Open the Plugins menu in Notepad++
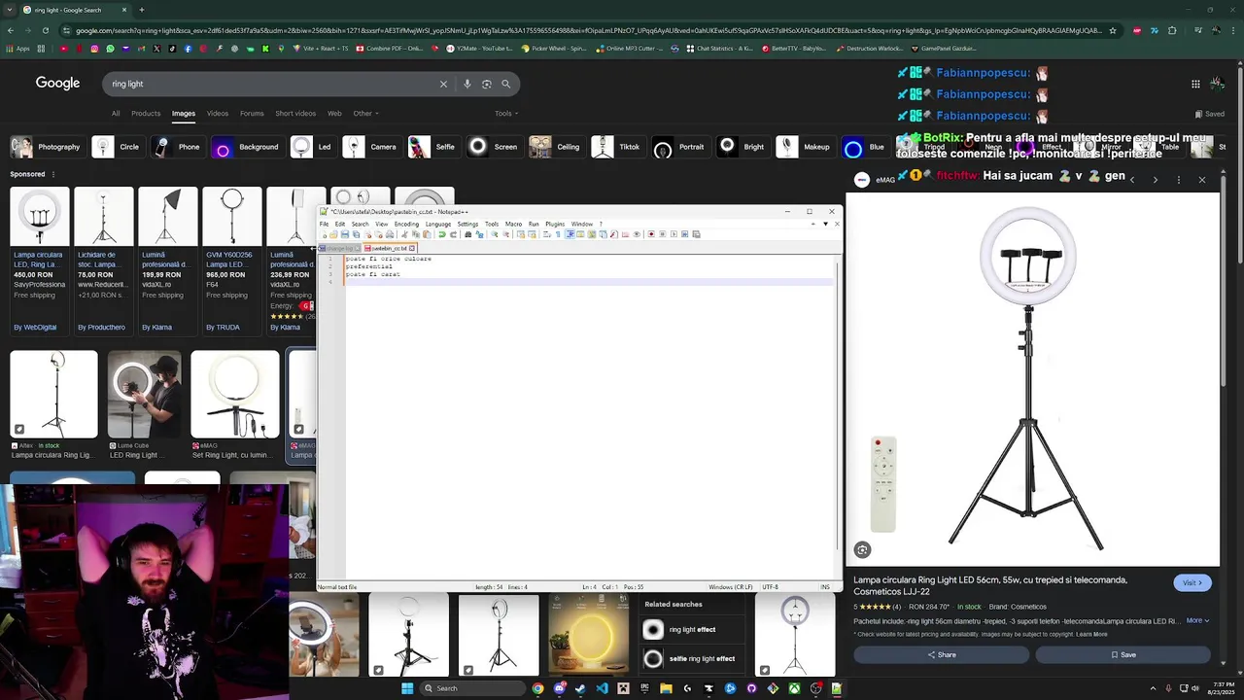 click(x=554, y=224)
